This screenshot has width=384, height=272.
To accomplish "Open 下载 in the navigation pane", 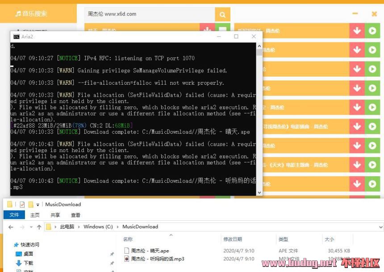I will [x=29, y=263].
